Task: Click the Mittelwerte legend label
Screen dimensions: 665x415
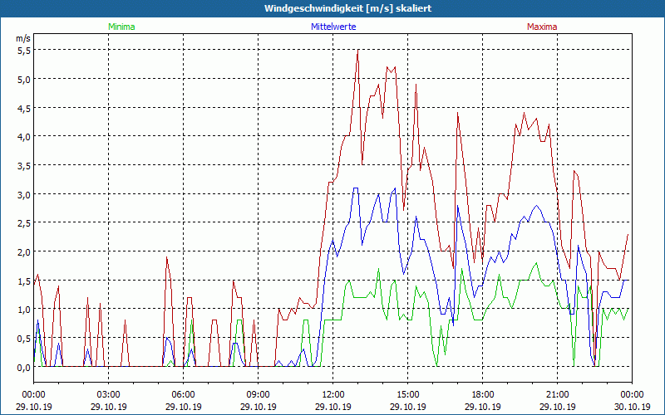Action: 333,27
